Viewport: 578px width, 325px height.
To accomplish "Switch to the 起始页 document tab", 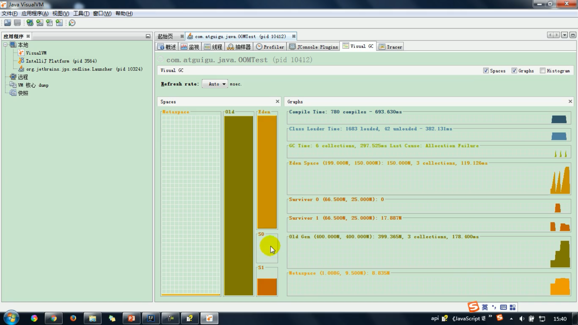I will 165,36.
